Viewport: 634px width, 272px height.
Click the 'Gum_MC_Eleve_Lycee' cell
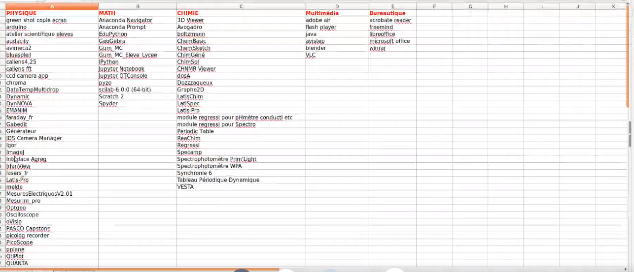[x=138, y=55]
